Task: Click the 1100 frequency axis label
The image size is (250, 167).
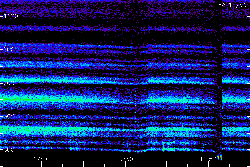Action: point(11,16)
